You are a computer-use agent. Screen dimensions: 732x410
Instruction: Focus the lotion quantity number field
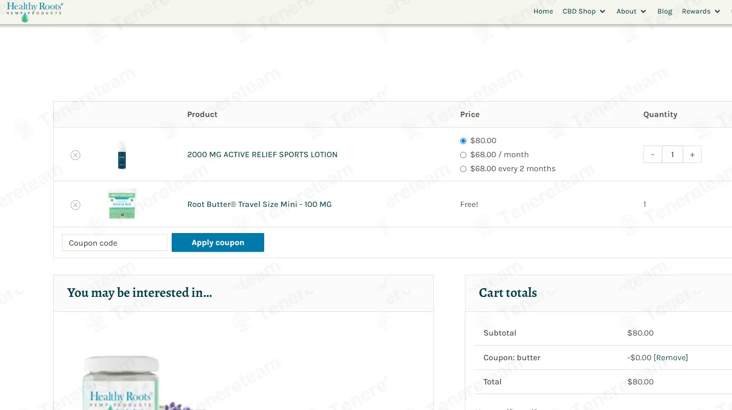click(x=672, y=155)
